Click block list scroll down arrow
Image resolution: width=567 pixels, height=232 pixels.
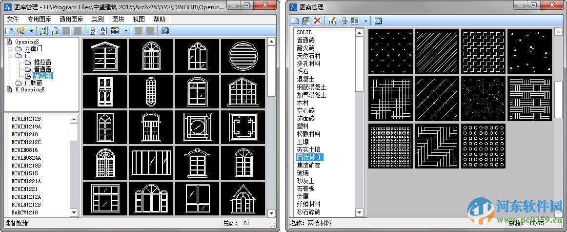pyautogui.click(x=74, y=212)
